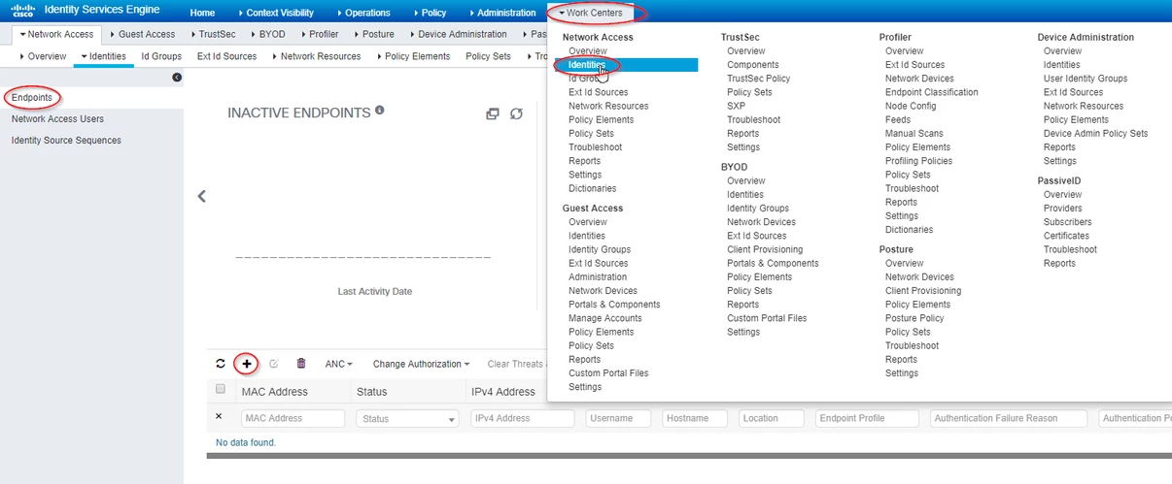Sort by the MAC Address column header
The width and height of the screenshot is (1172, 484).
(275, 392)
